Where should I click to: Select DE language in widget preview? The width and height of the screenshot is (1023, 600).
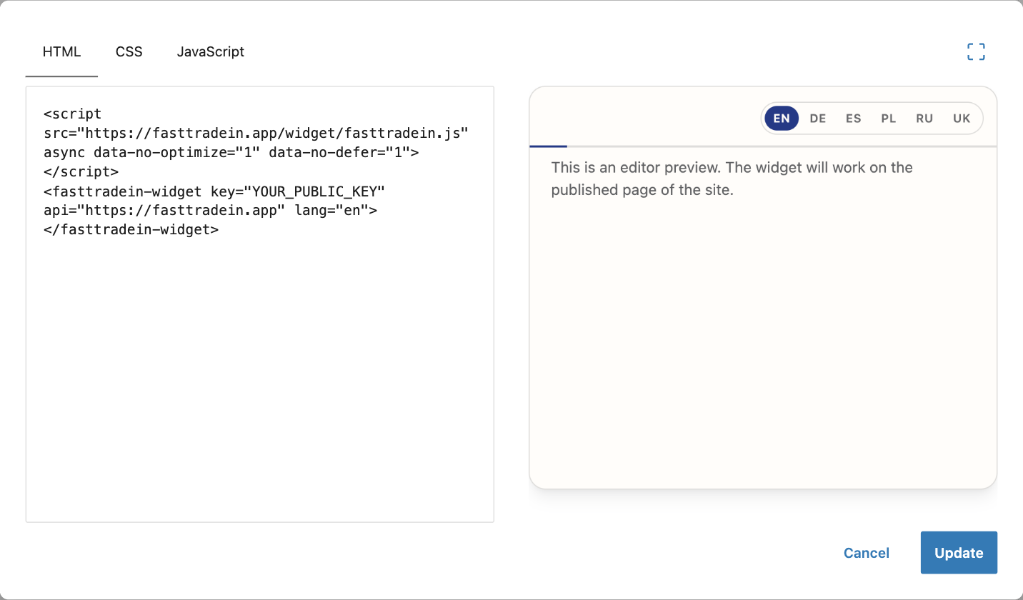[x=818, y=119]
